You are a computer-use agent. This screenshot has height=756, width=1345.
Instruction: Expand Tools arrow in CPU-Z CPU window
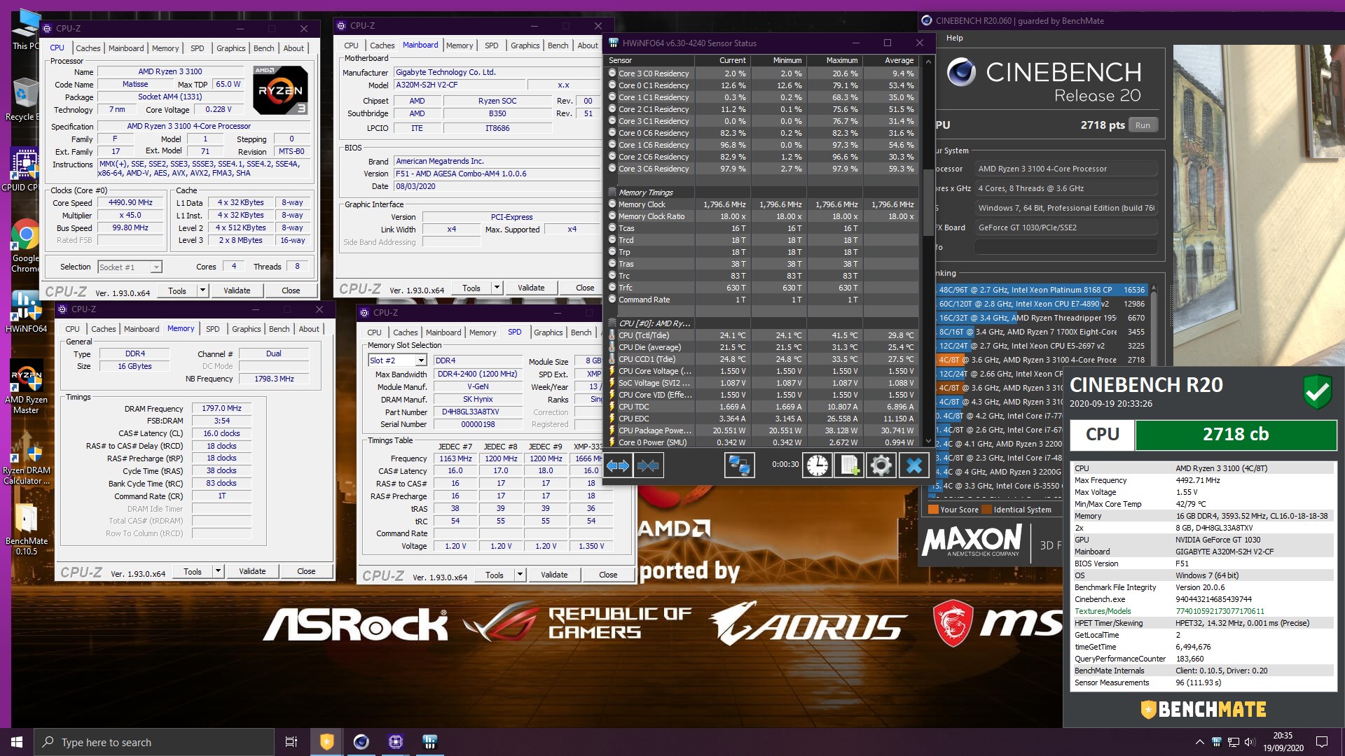point(202,290)
